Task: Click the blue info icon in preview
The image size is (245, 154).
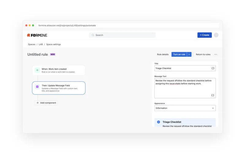Action: pos(158,122)
